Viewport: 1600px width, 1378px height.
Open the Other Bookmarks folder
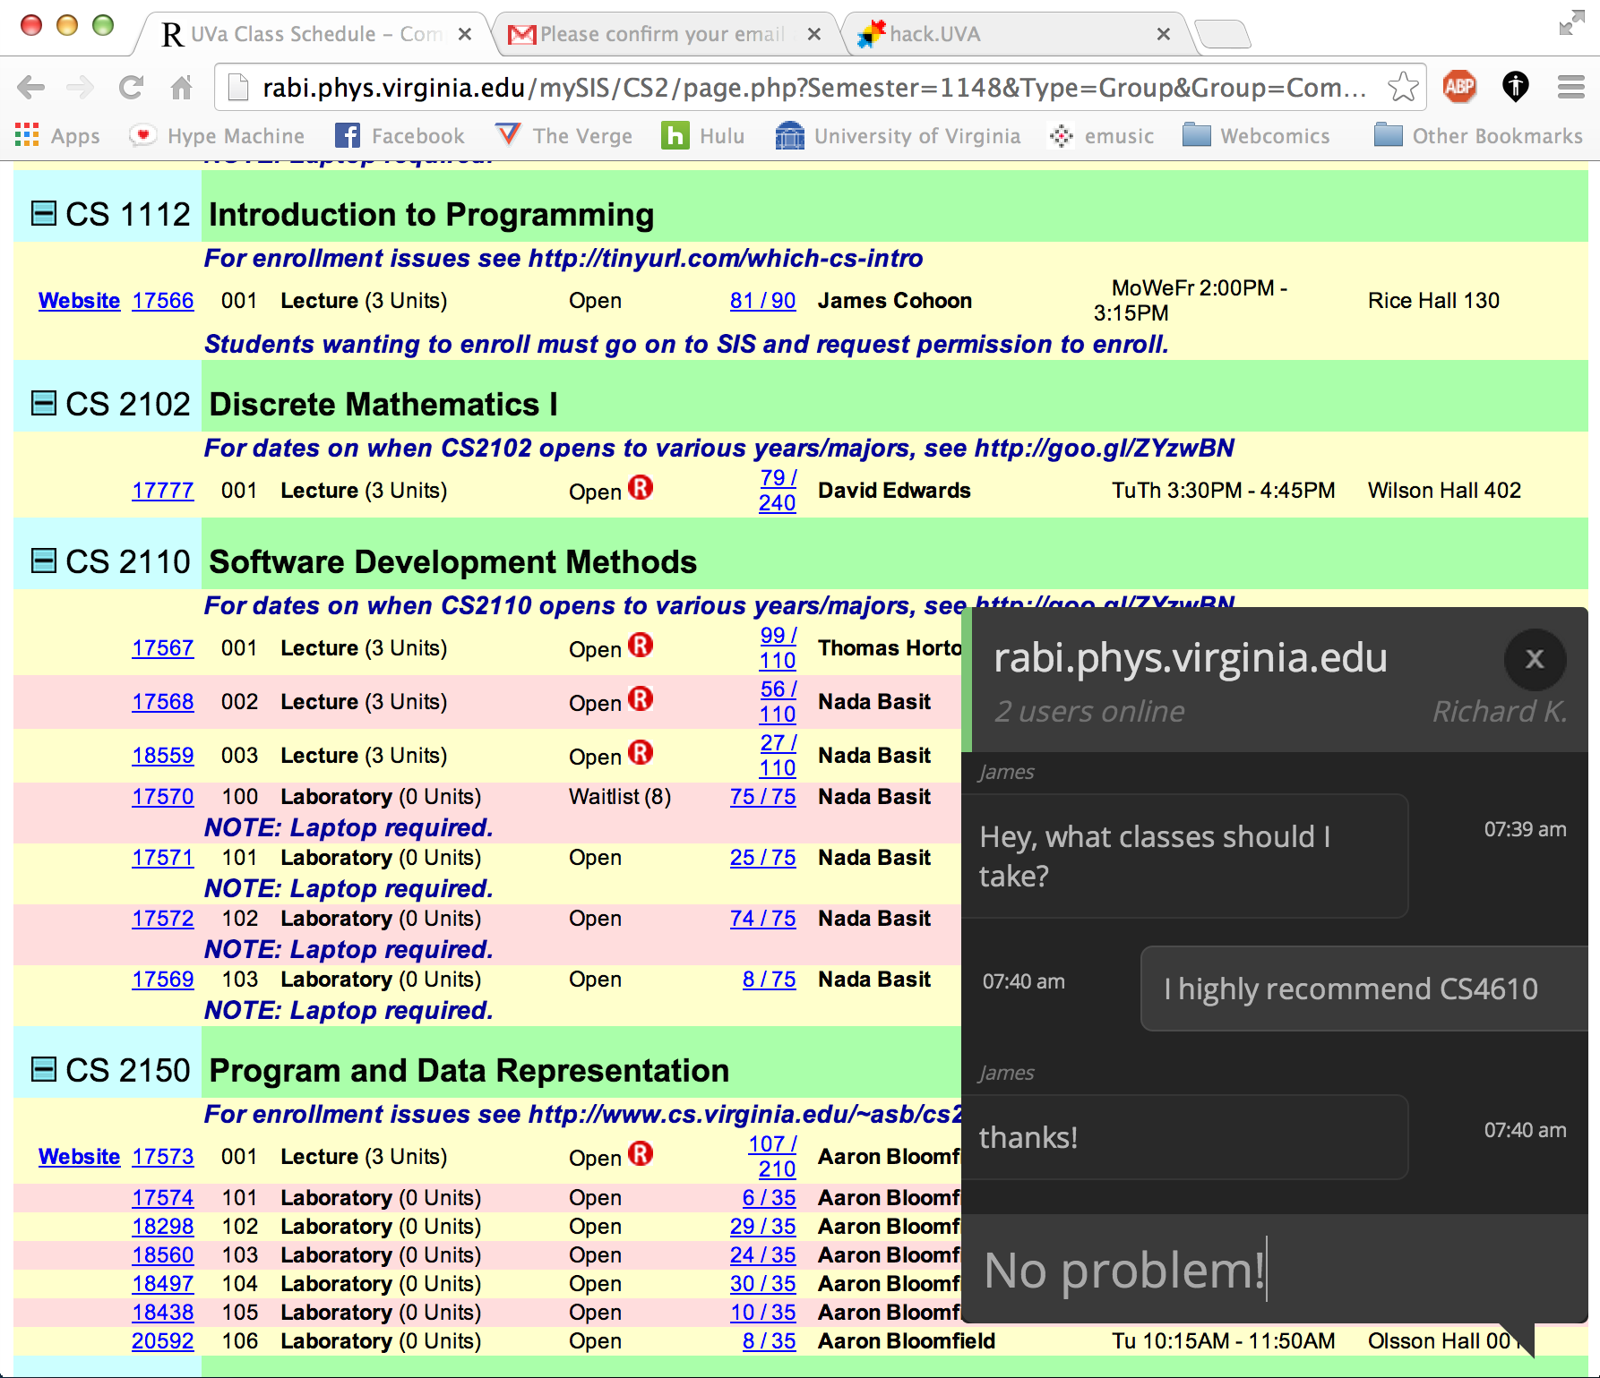pos(1479,136)
